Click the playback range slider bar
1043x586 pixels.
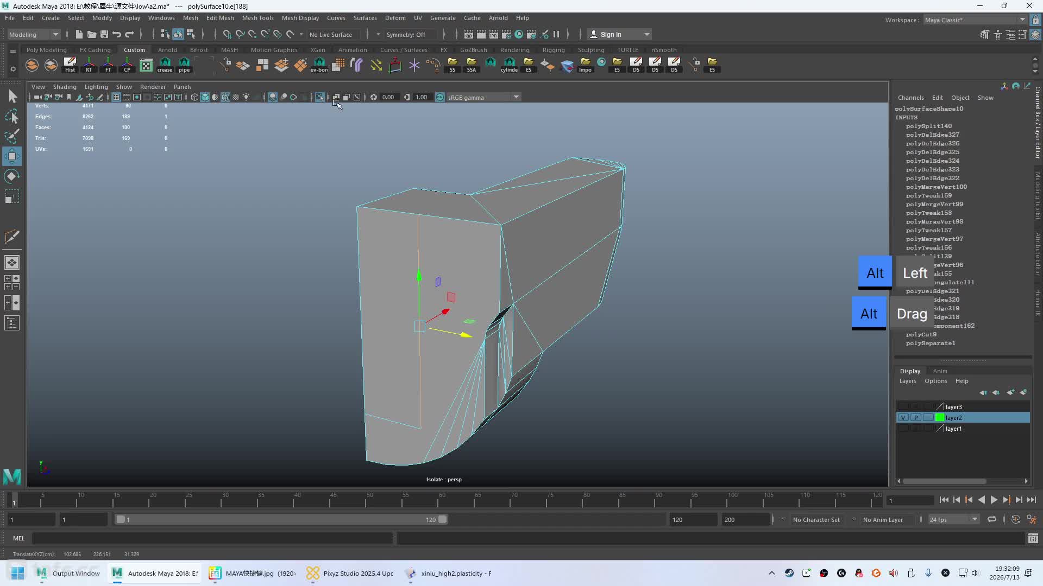(x=281, y=520)
